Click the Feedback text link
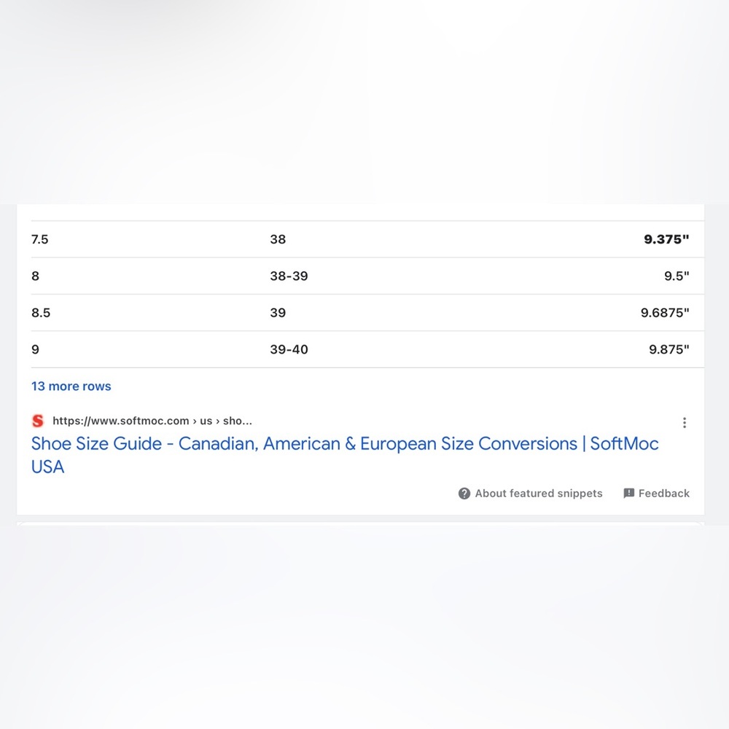This screenshot has height=729, width=729. click(x=663, y=494)
